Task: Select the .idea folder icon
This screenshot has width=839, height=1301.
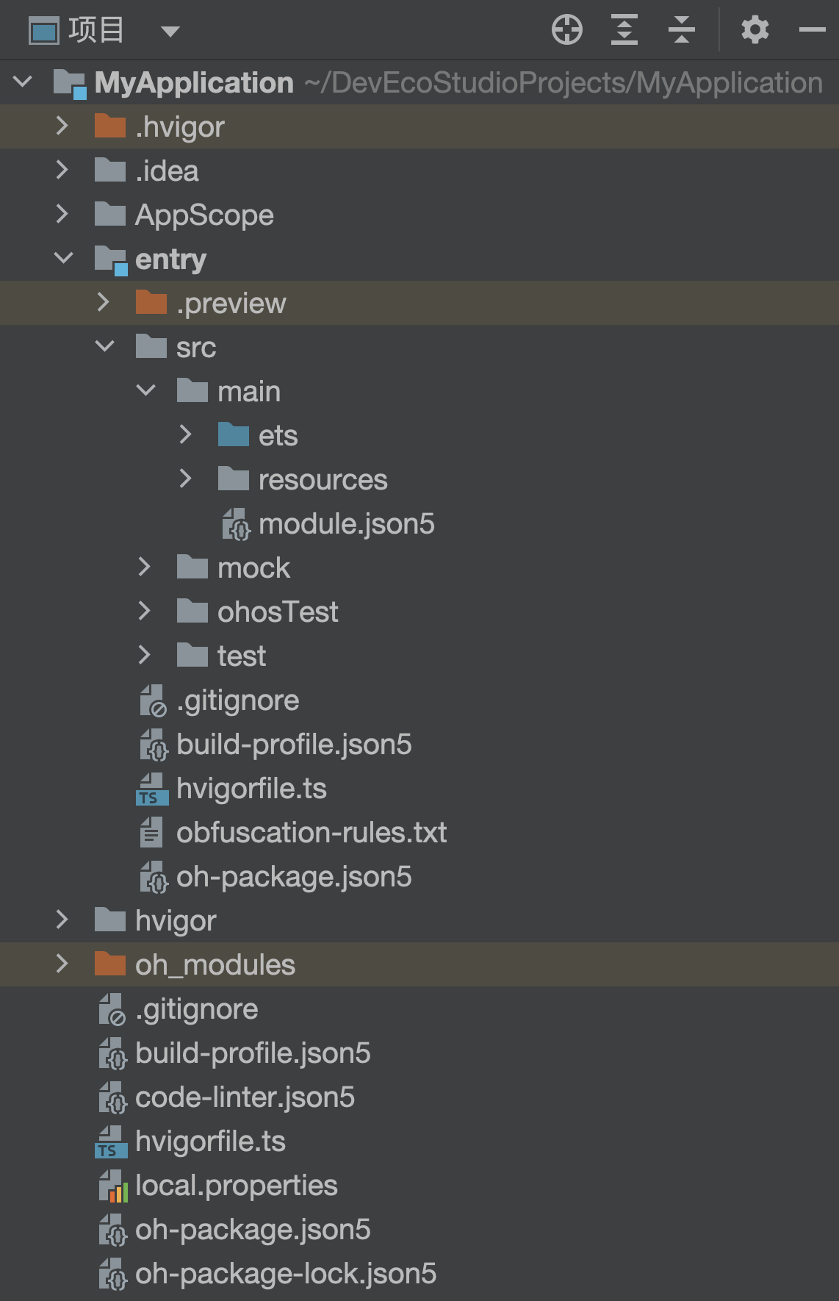Action: click(110, 170)
